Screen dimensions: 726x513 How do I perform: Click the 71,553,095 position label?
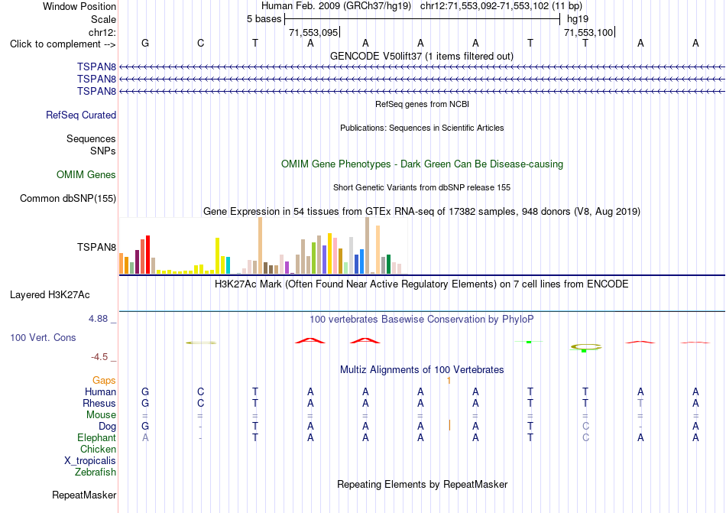point(313,32)
